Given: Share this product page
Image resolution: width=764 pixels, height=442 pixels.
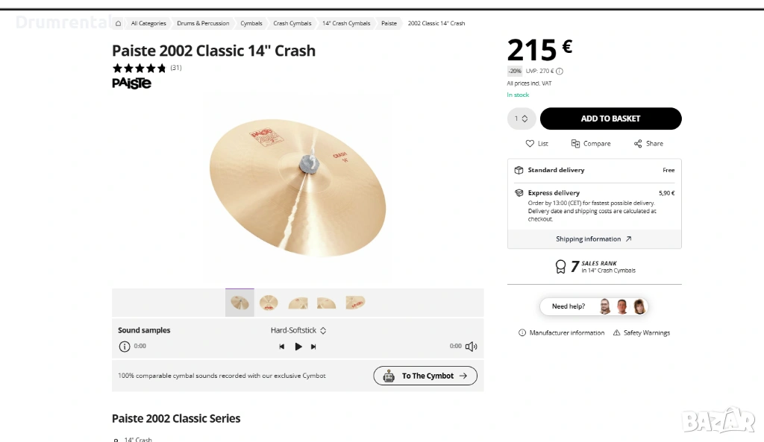Looking at the screenshot, I should (648, 143).
